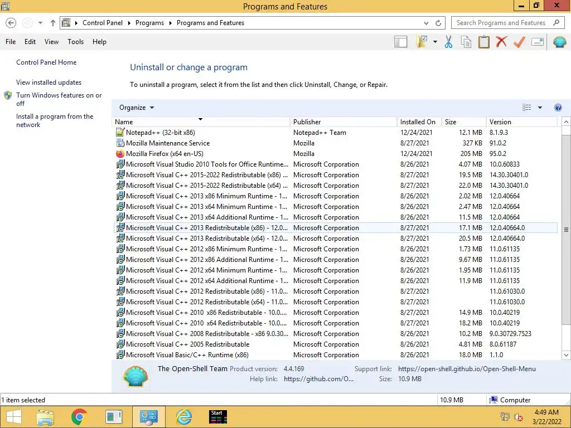Open the Organize dropdown
The width and height of the screenshot is (571, 428).
[x=137, y=108]
